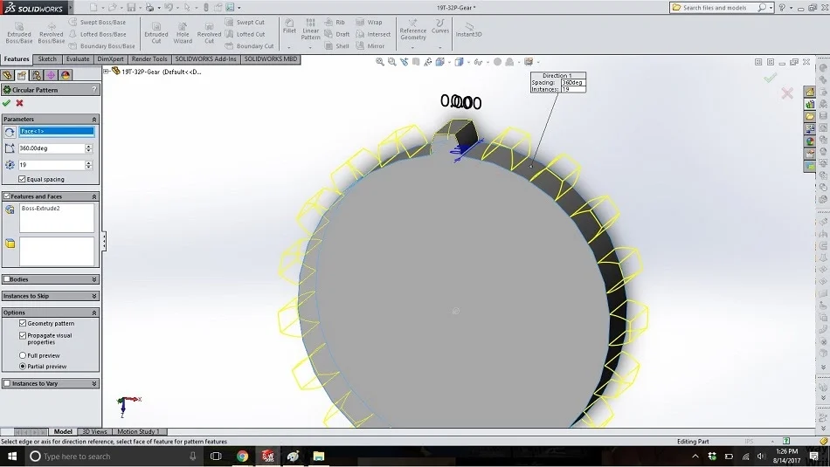The height and width of the screenshot is (467, 830).
Task: Open File Explorer from the taskbar
Action: click(318, 456)
